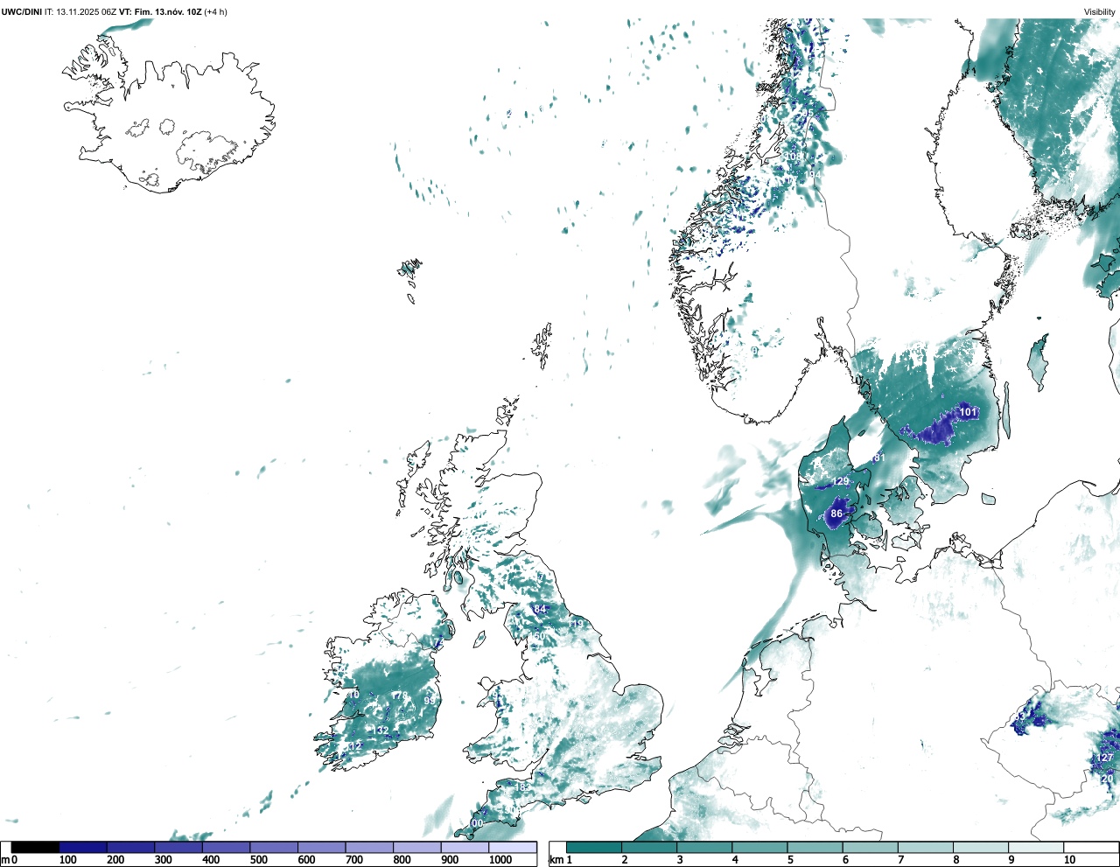Viewport: 1120px width, 867px height.
Task: Click the '5' label on the km scale
Action: (x=790, y=860)
